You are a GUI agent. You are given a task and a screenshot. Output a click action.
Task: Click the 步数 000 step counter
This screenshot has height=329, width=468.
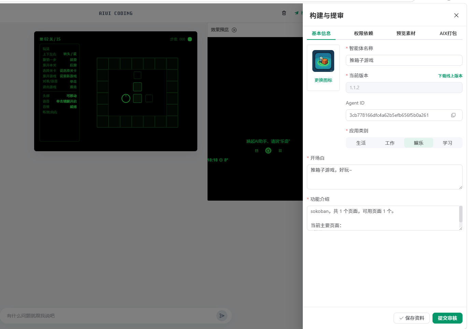(x=178, y=39)
